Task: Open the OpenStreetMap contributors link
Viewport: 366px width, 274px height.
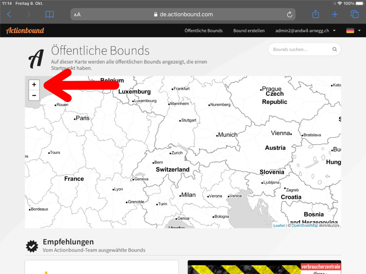Action: coord(305,225)
